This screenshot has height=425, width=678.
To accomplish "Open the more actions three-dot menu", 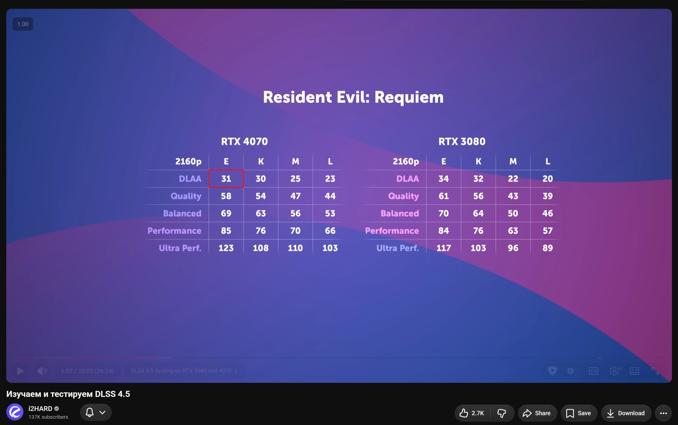I will [x=663, y=413].
